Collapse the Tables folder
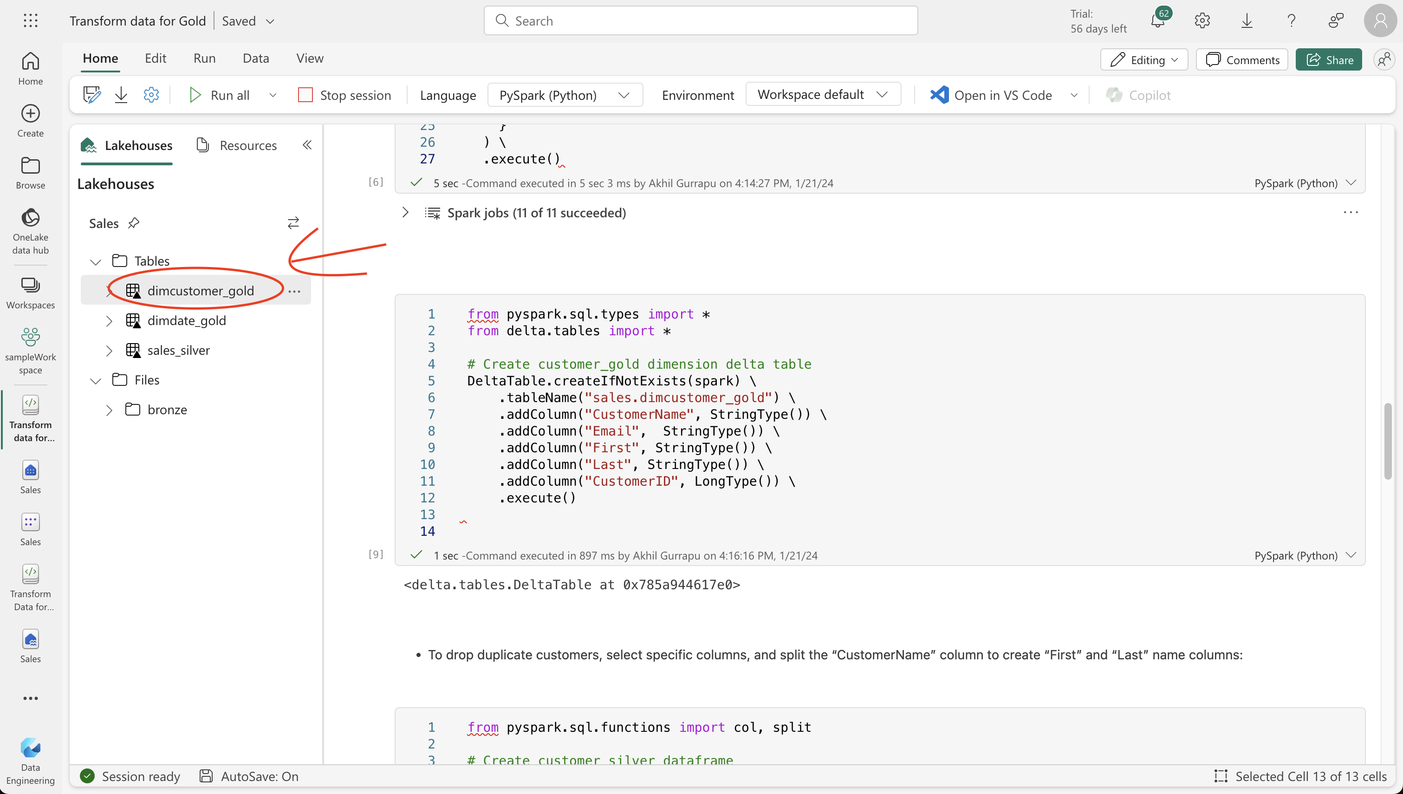 [96, 262]
